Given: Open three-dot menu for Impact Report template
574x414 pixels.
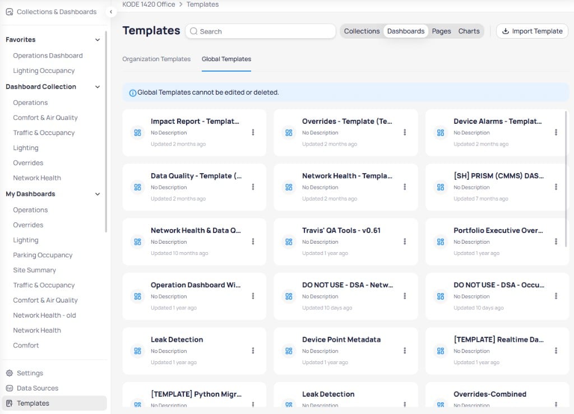Looking at the screenshot, I should click(253, 132).
